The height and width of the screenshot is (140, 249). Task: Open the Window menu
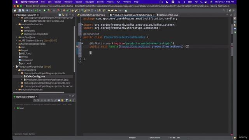127,2
